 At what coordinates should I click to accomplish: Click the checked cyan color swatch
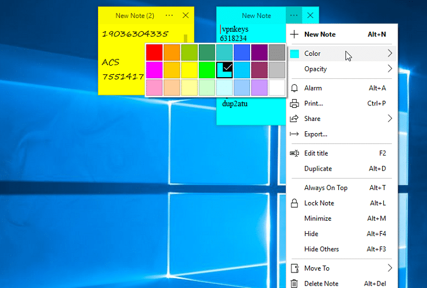224,70
